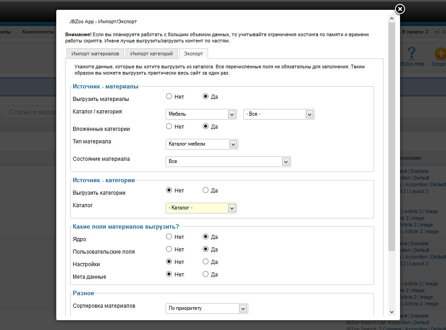This screenshot has height=330, width=446.
Task: Set Выгрузить материалы to Да
Action: pyautogui.click(x=205, y=96)
